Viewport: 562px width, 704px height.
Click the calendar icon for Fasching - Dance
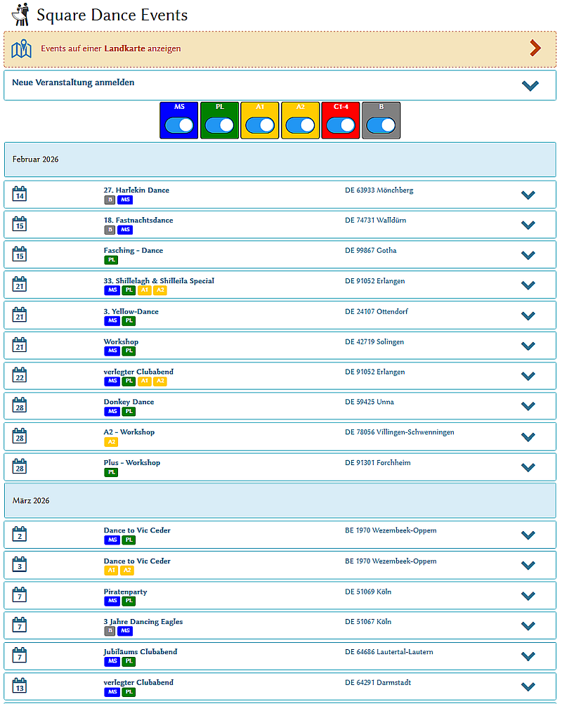20,255
